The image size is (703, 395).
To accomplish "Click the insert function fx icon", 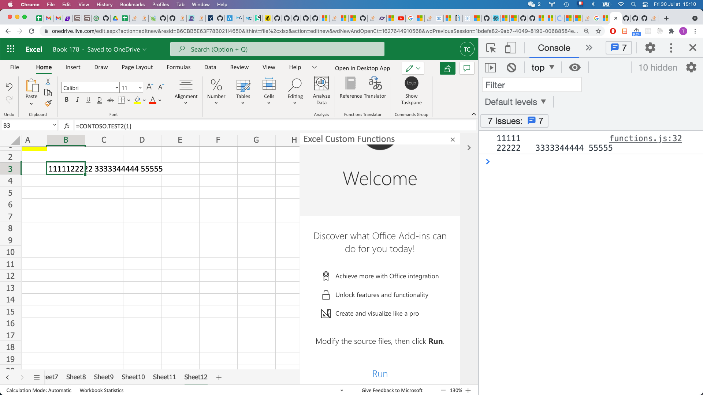I will (67, 126).
